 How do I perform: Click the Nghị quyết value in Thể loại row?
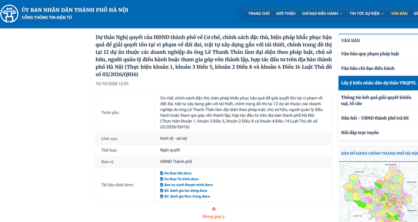[170, 150]
